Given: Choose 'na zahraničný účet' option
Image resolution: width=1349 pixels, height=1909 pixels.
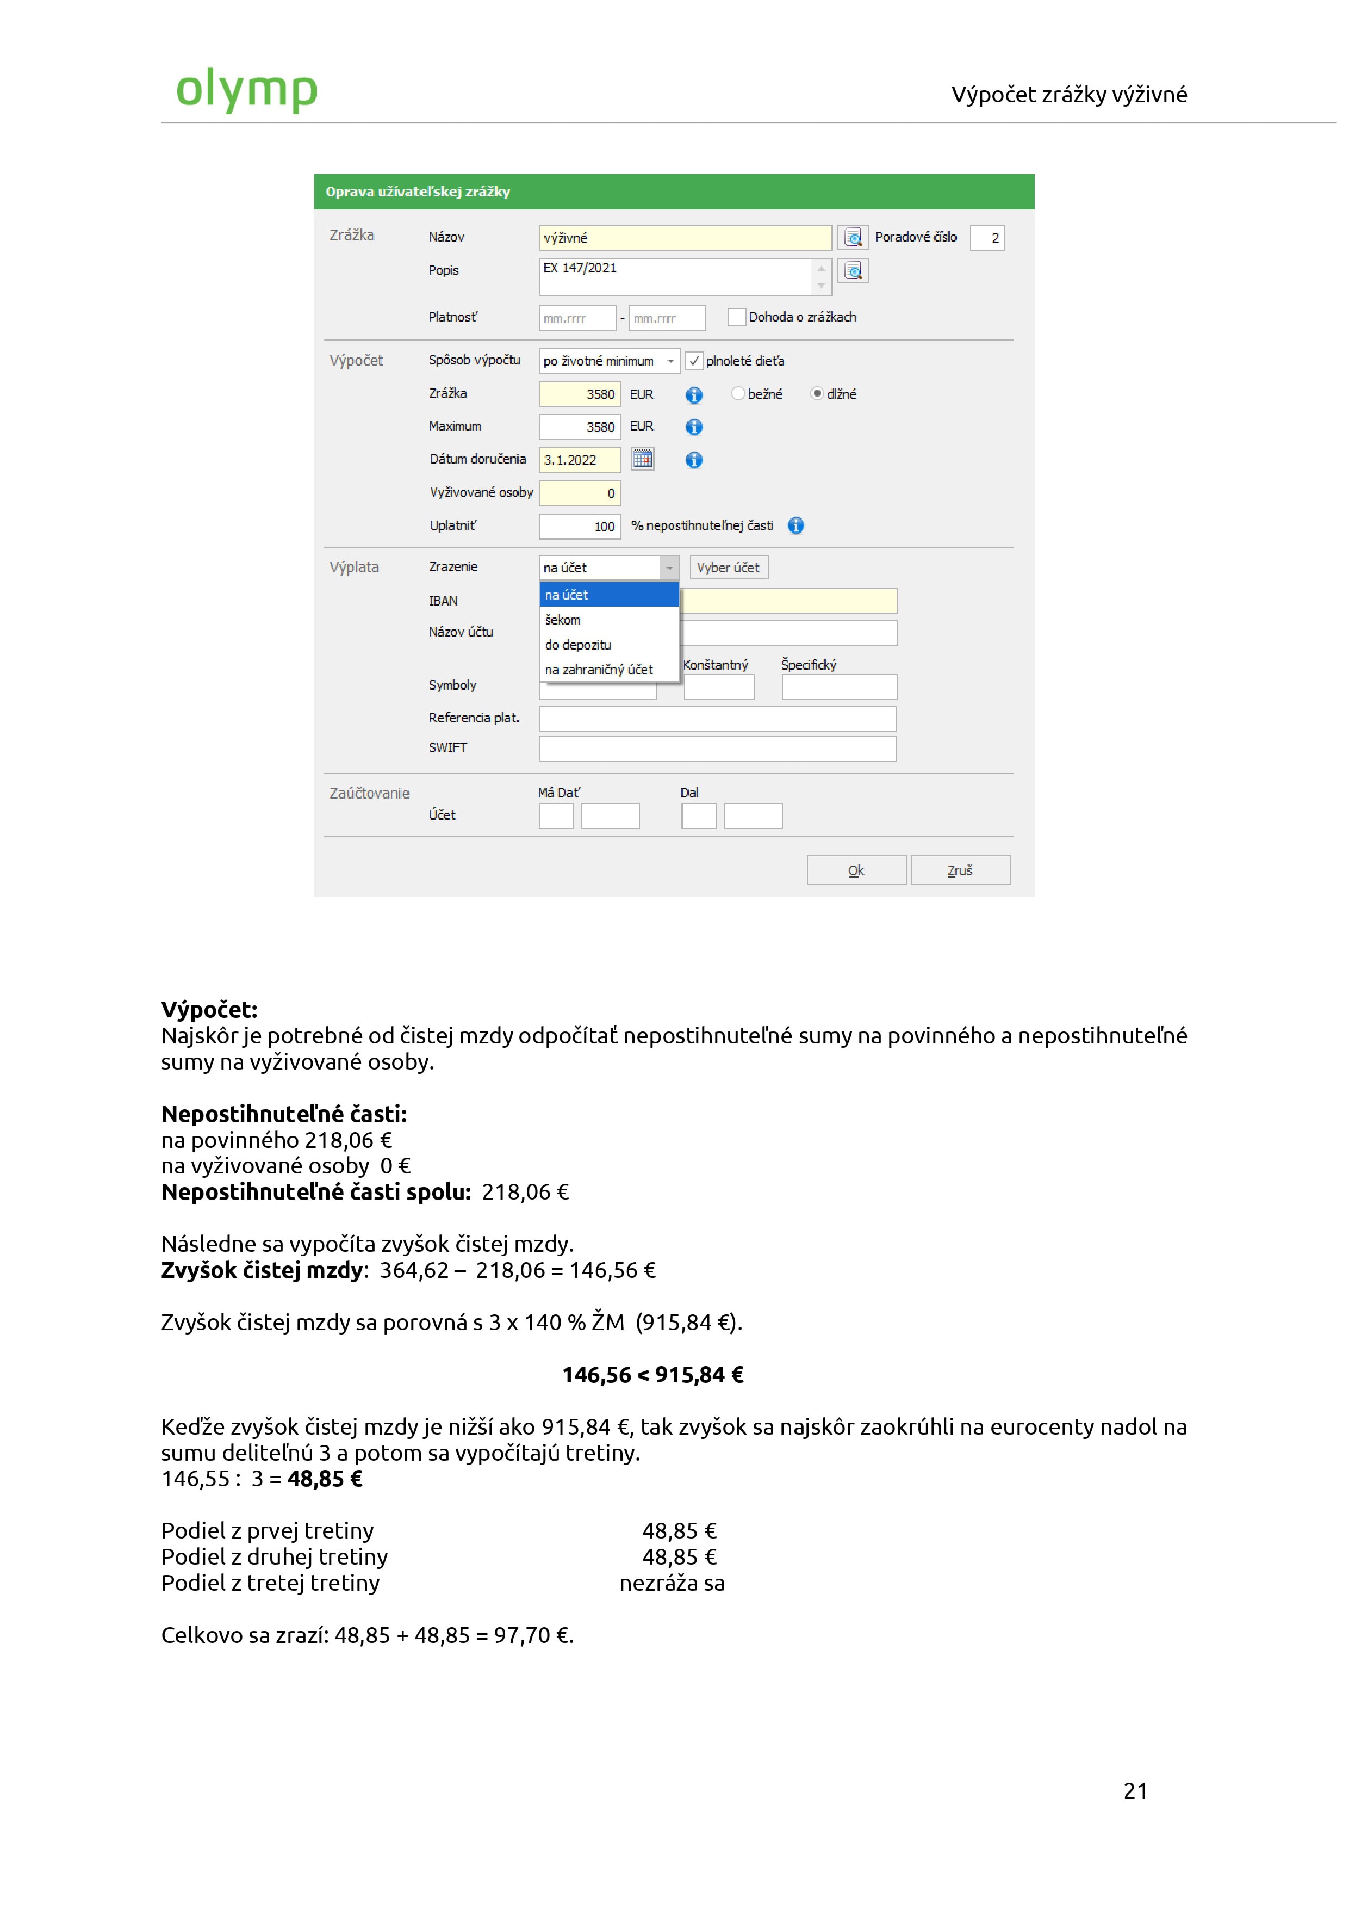Looking at the screenshot, I should (x=610, y=670).
